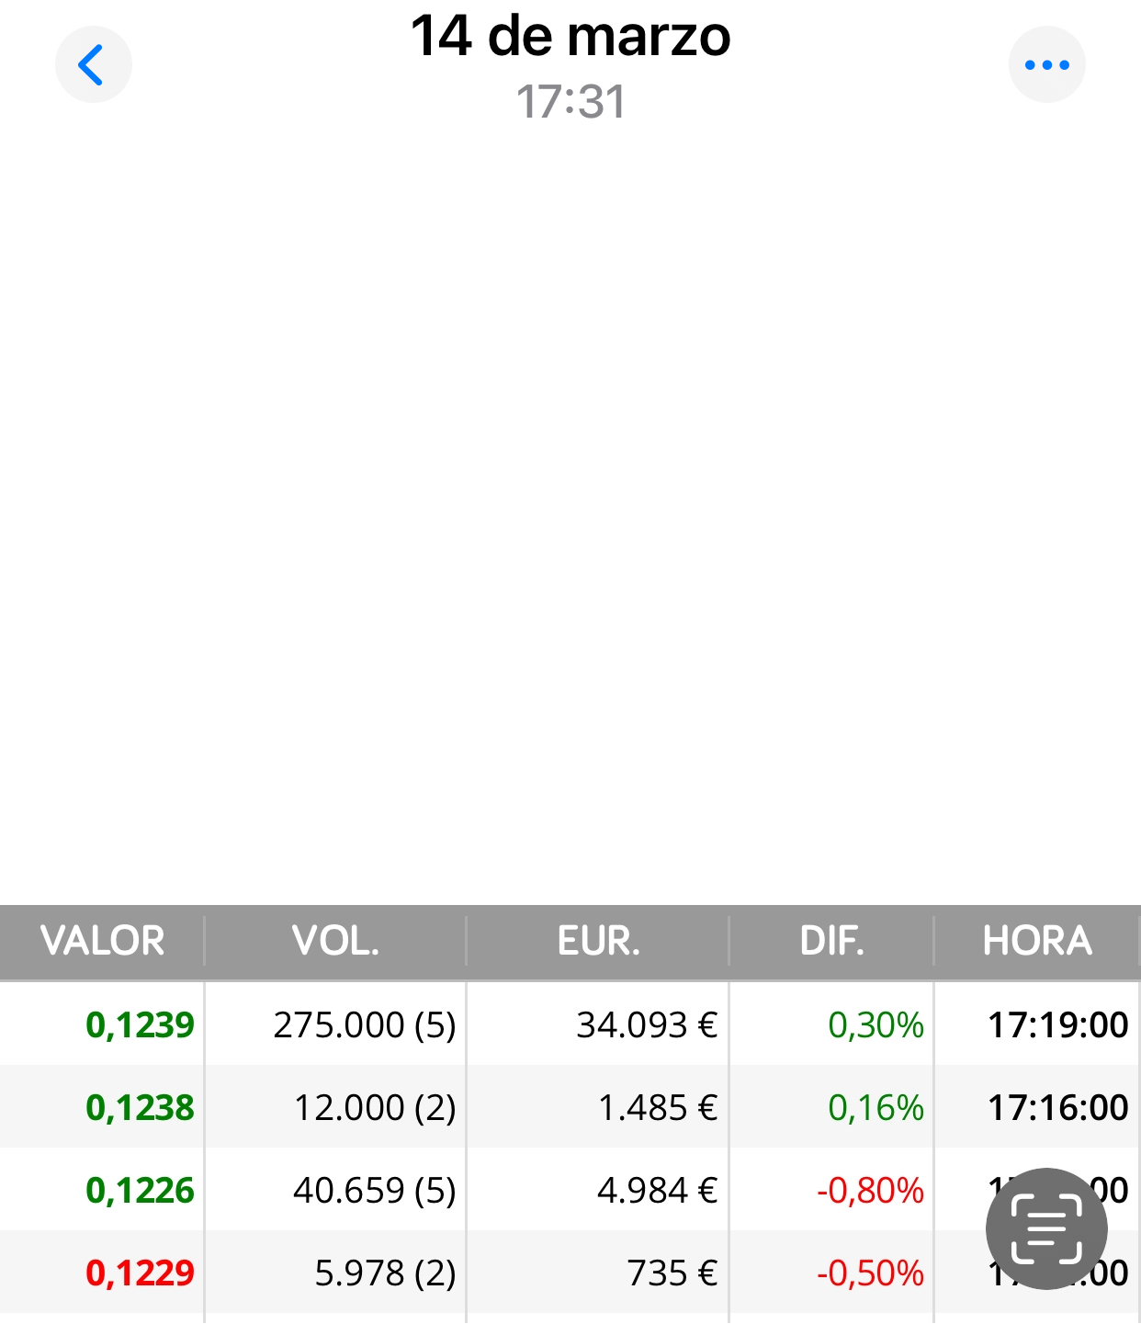Click the 275.000 (5) volume cell
Viewport: 1141px width, 1335px height.
(365, 1025)
